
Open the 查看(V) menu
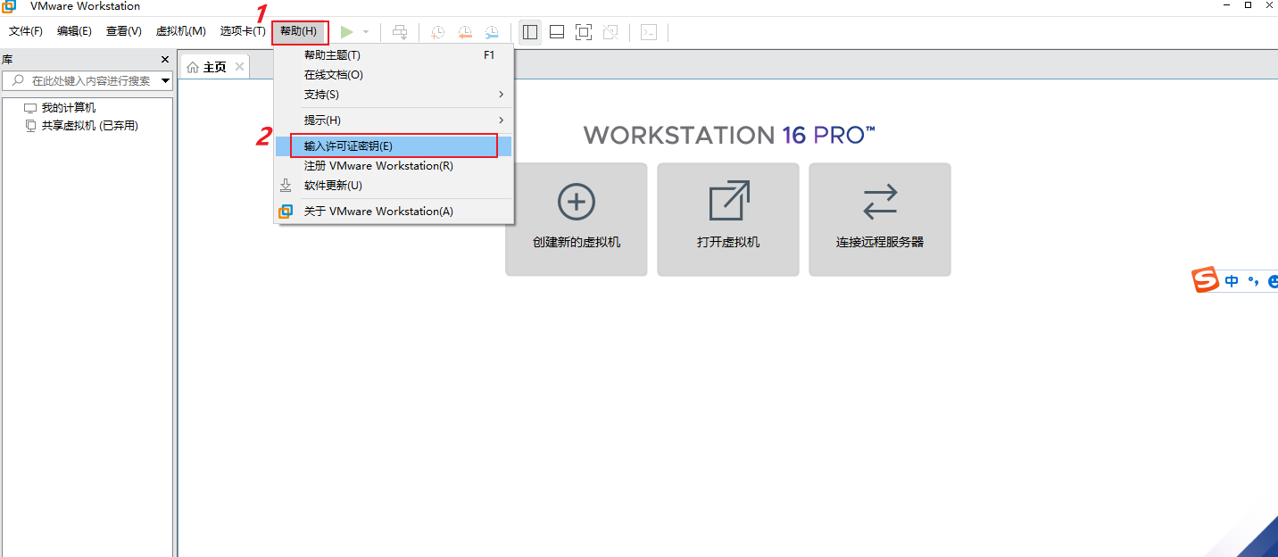coord(124,31)
